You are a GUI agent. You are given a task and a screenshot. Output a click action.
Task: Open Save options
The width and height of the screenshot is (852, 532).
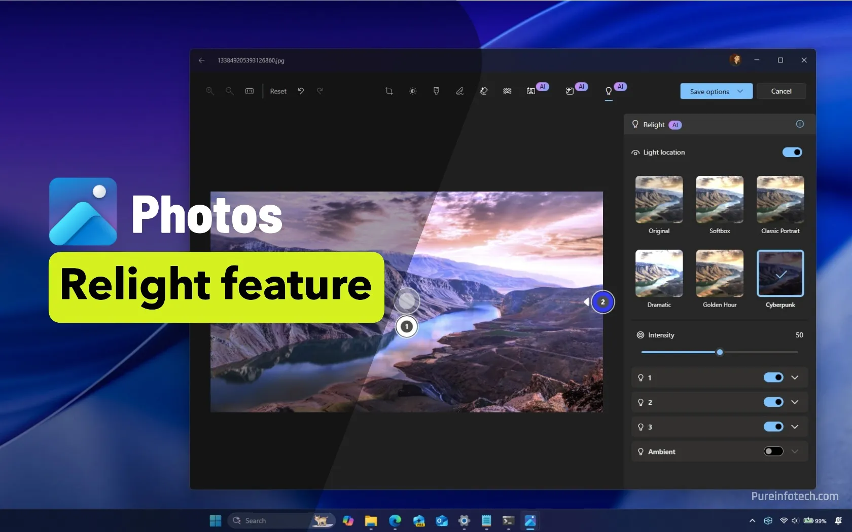(x=716, y=91)
